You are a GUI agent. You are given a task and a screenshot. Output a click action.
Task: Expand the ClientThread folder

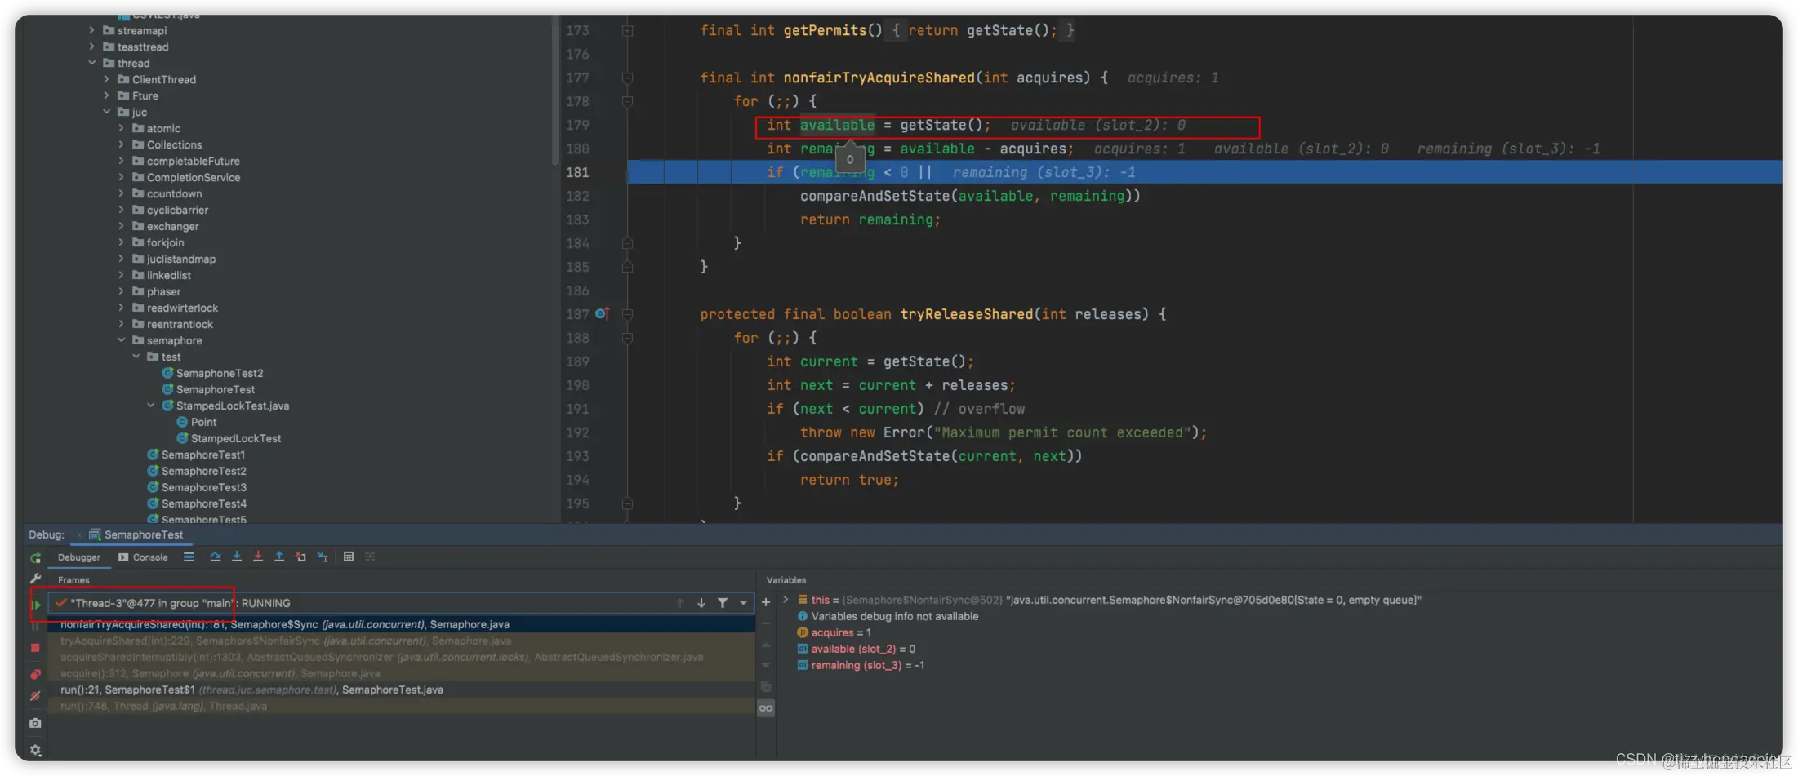pyautogui.click(x=106, y=80)
